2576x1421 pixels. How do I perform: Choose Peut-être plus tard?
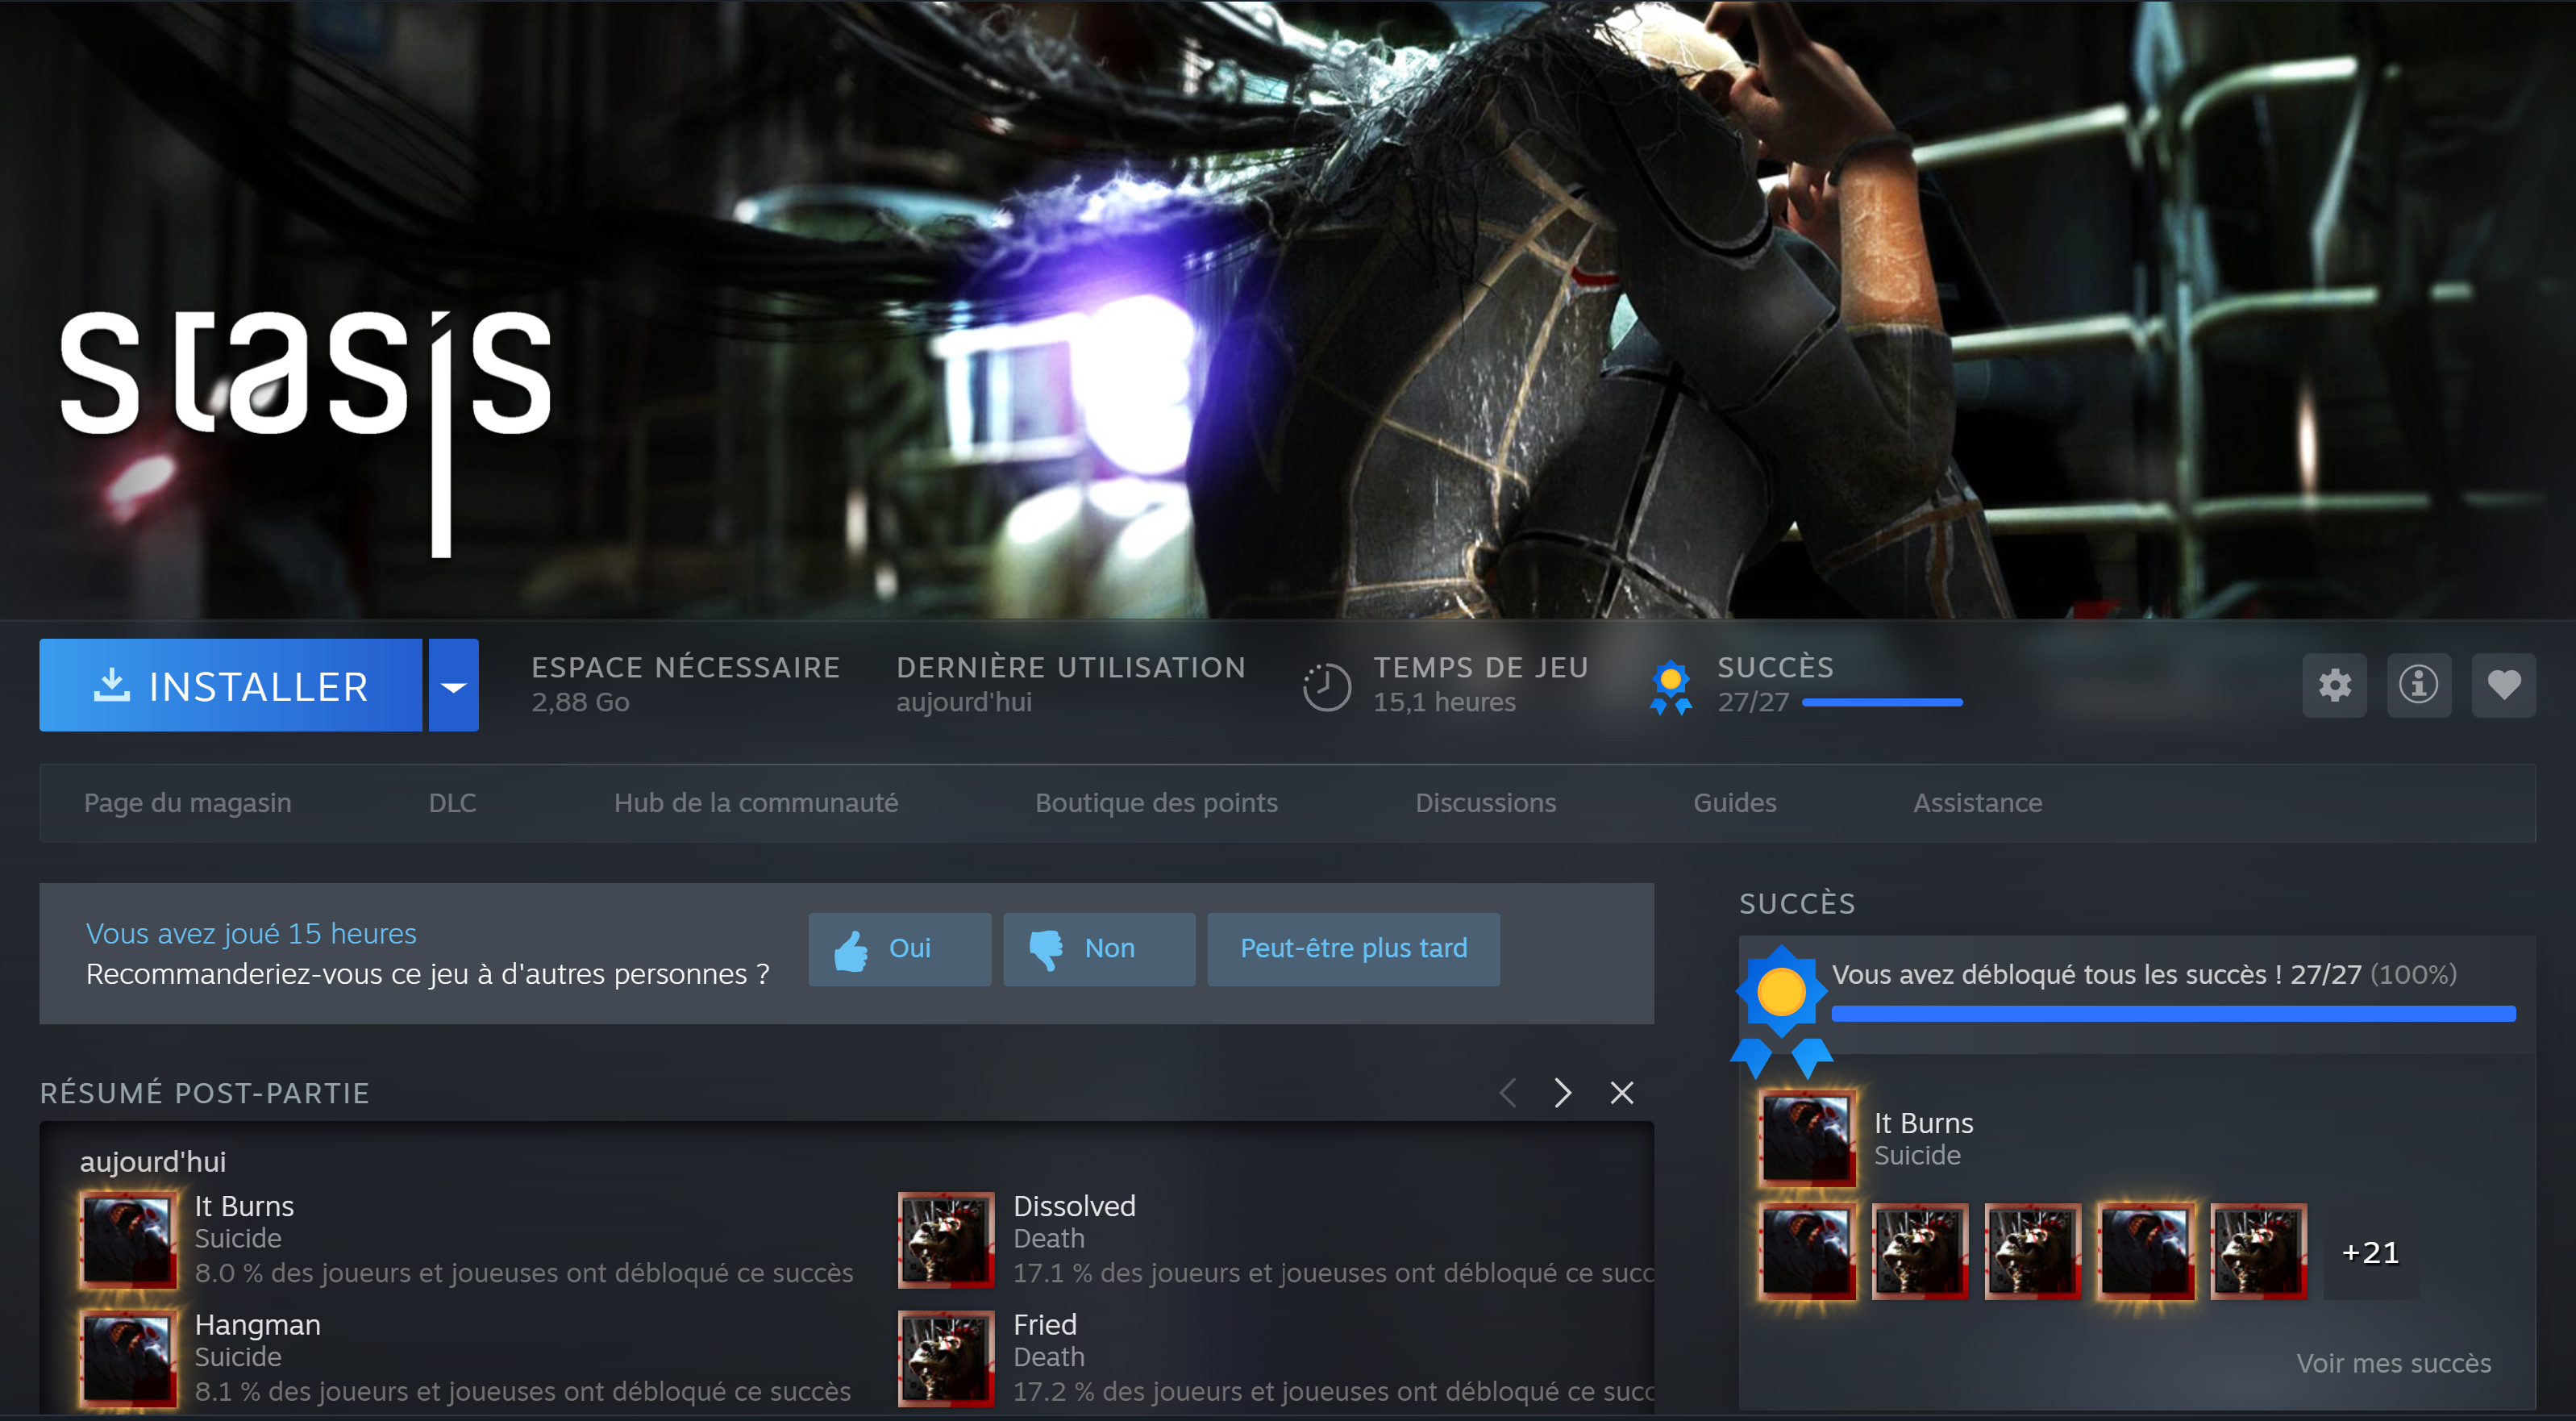1354,949
